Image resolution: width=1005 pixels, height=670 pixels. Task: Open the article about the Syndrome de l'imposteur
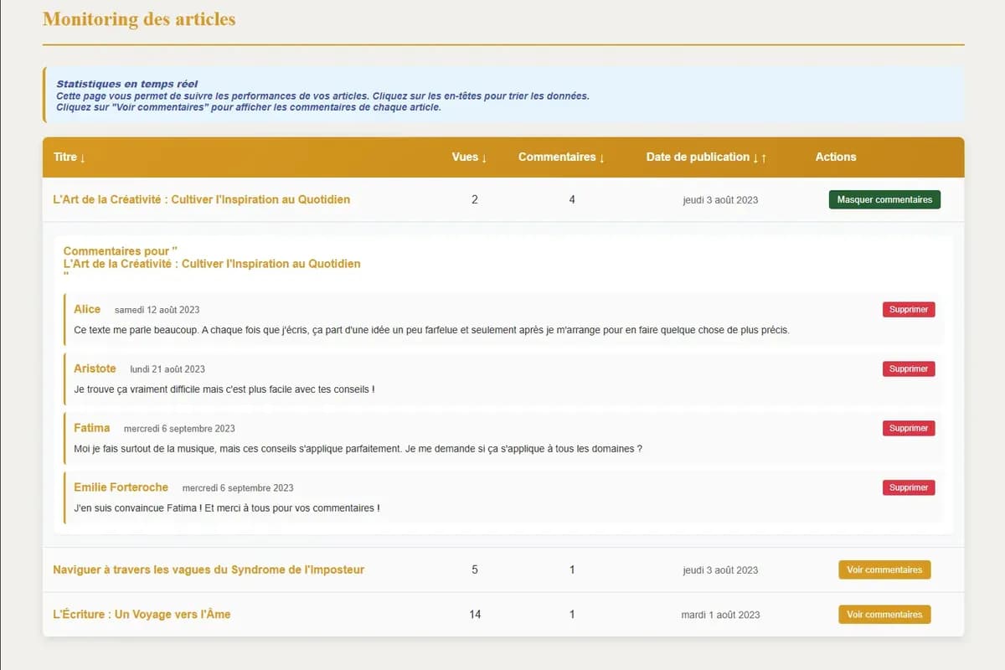click(209, 569)
